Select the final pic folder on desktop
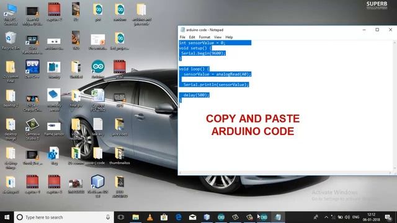Screen dimensions: 397x223 pos(76,98)
